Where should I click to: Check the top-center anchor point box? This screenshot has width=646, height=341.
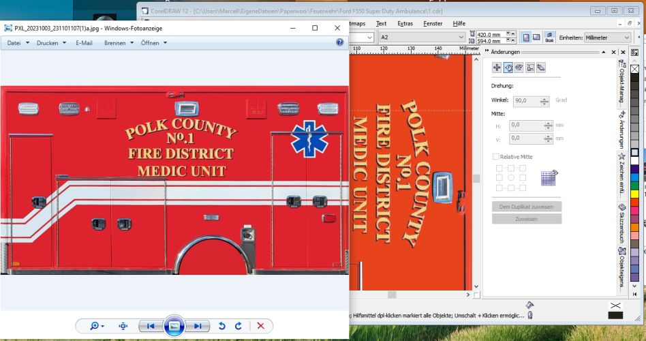511,168
